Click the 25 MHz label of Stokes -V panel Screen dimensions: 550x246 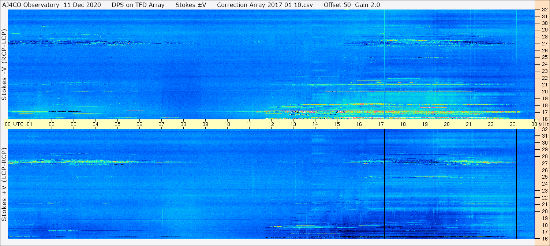(545, 57)
